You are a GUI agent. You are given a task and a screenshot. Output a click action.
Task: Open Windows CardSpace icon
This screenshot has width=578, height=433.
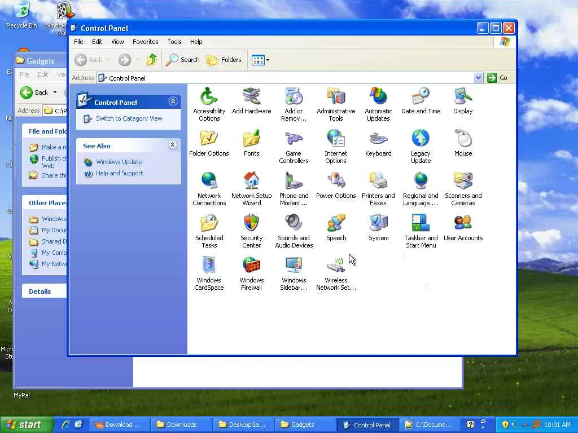(x=209, y=274)
